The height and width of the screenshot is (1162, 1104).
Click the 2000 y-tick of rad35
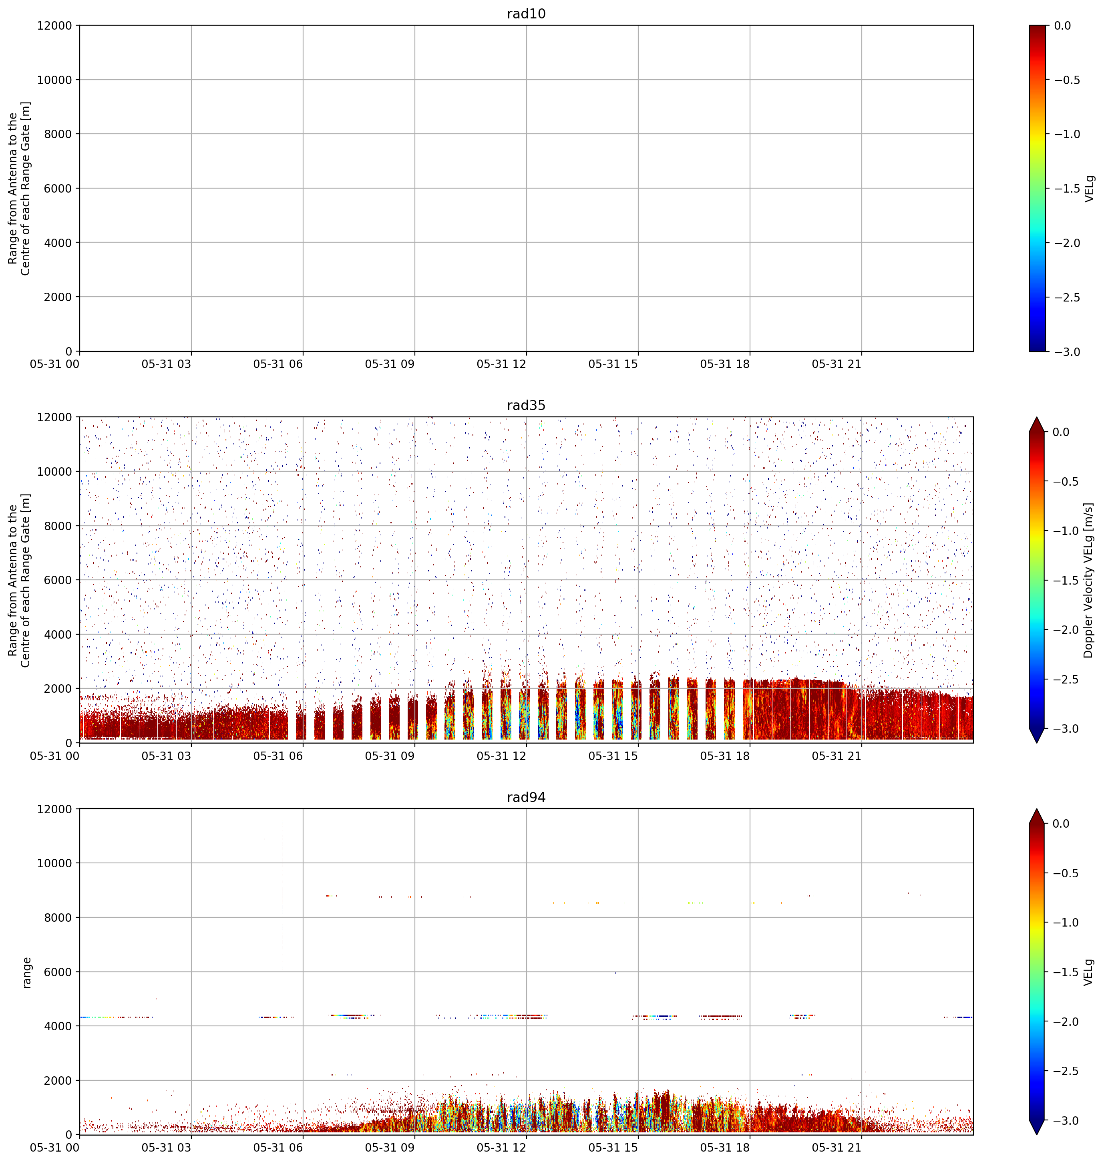tap(58, 688)
